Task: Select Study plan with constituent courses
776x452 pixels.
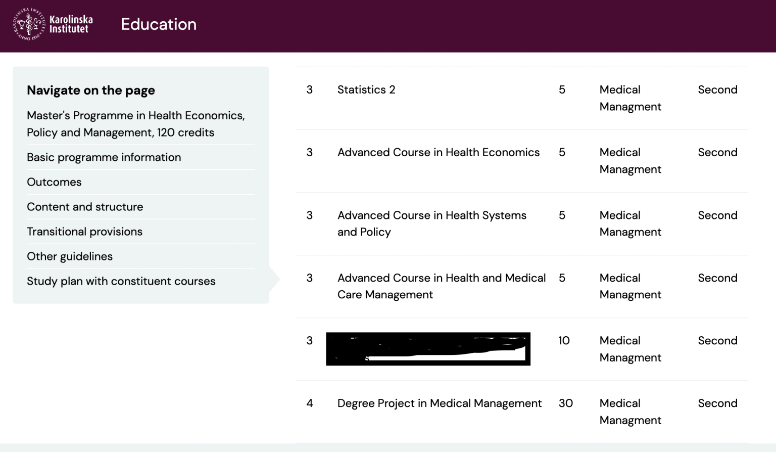Action: coord(121,281)
